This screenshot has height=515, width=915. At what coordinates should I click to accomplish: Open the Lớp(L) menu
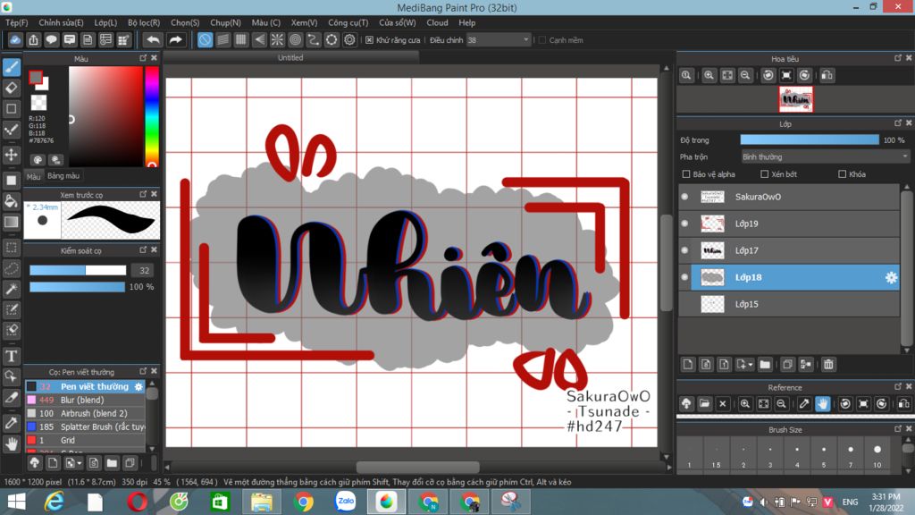(105, 22)
